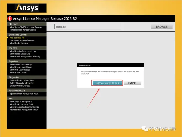Open View License Management Center Log
This screenshot has height=137, width=182.
coord(25,57)
